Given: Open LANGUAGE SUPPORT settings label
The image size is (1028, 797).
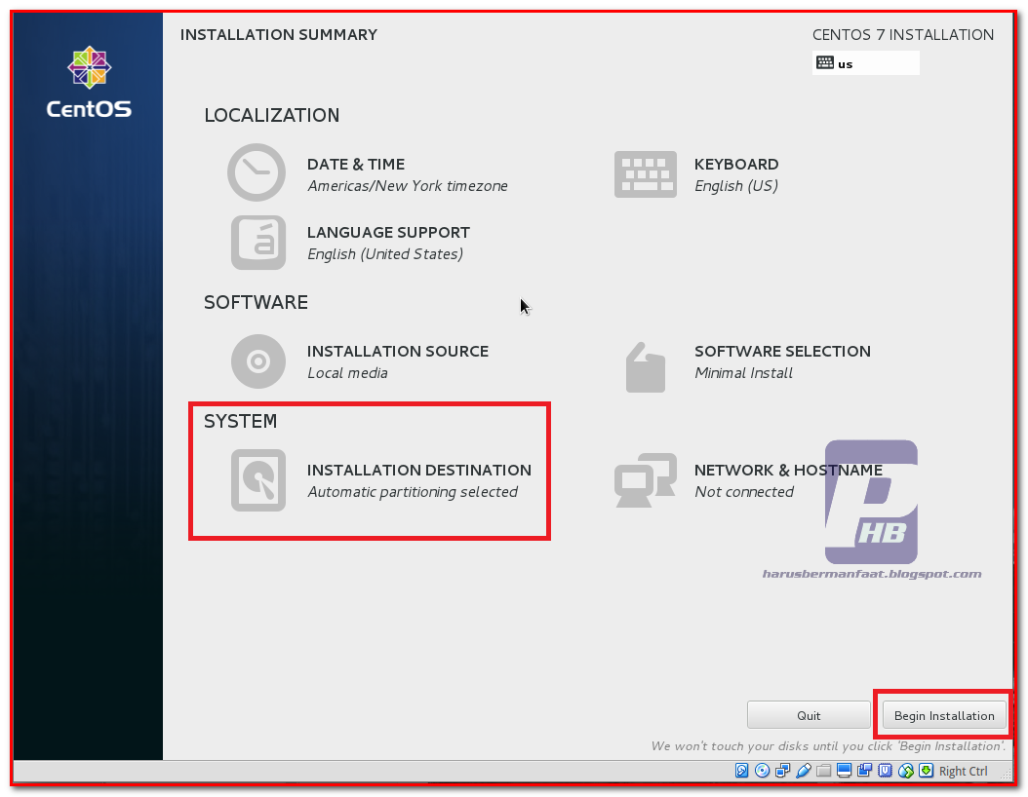Looking at the screenshot, I should point(388,233).
